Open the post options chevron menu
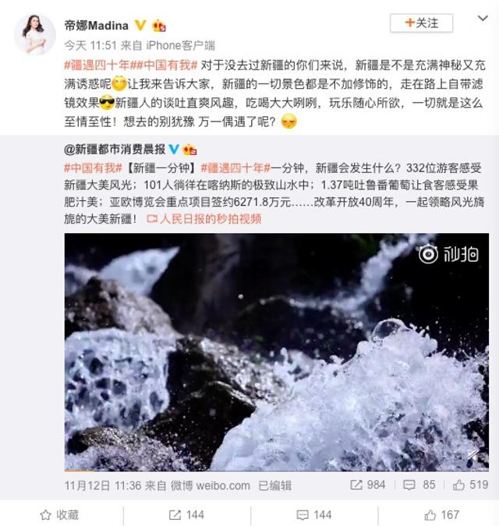The width and height of the screenshot is (499, 526). click(483, 19)
